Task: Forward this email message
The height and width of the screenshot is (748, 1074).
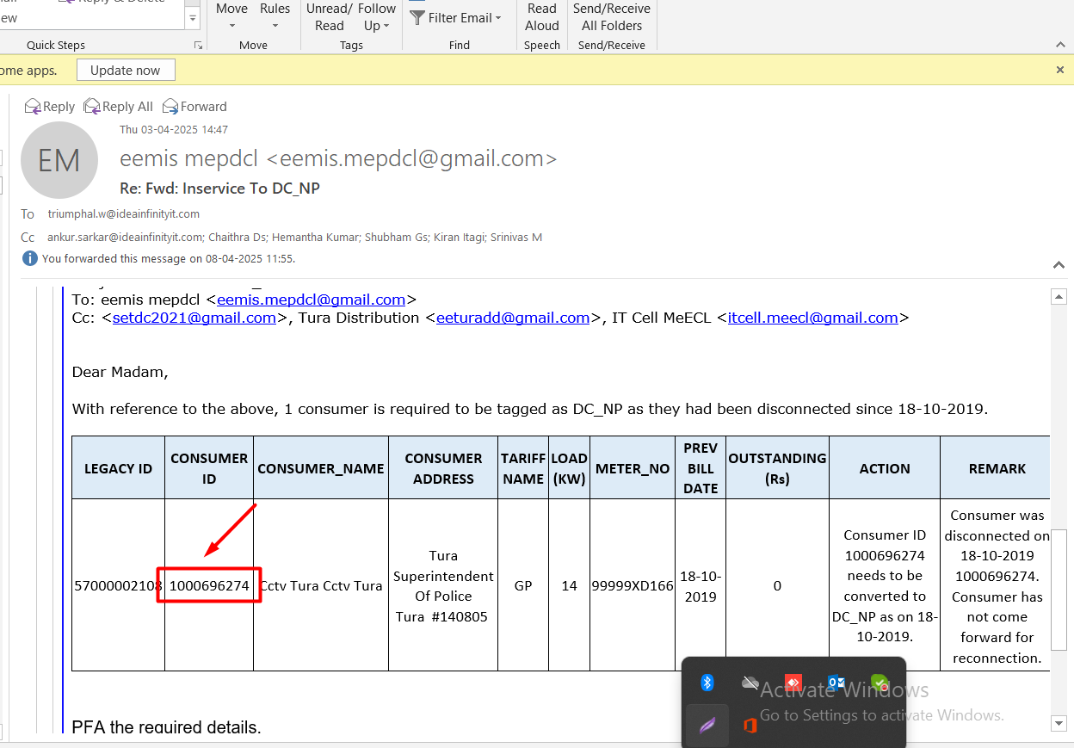Action: click(x=195, y=107)
